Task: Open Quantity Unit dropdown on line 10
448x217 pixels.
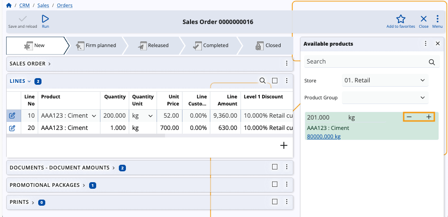Action: pyautogui.click(x=150, y=116)
